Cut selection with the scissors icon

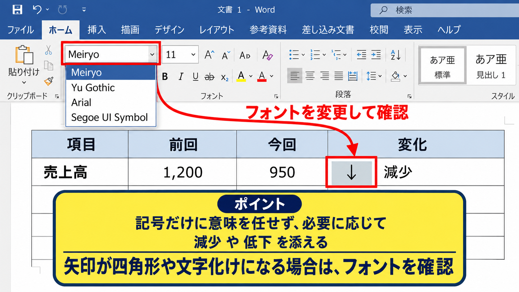tap(48, 50)
